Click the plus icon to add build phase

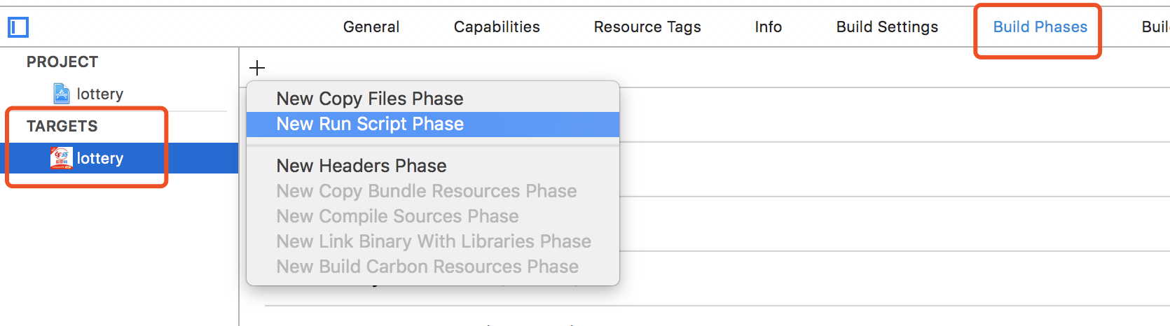click(x=257, y=68)
